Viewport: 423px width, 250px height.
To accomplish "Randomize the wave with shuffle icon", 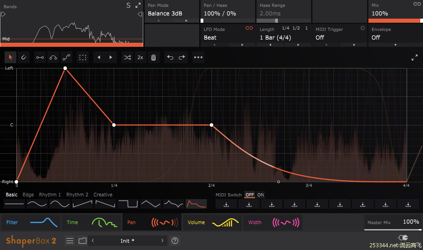I will click(x=127, y=57).
